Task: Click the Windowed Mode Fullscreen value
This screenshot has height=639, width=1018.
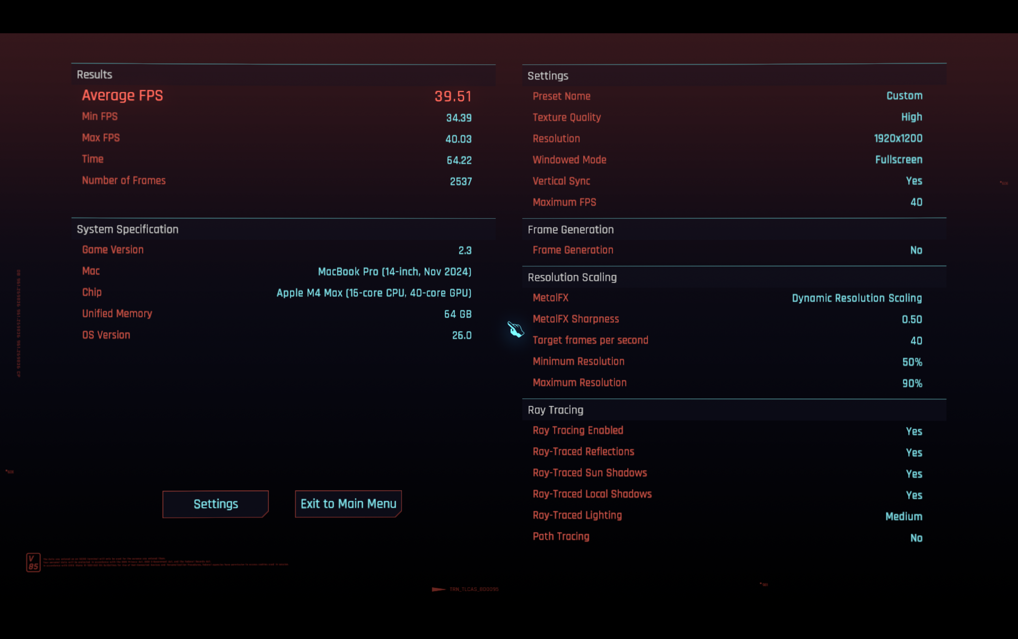Action: (x=898, y=160)
